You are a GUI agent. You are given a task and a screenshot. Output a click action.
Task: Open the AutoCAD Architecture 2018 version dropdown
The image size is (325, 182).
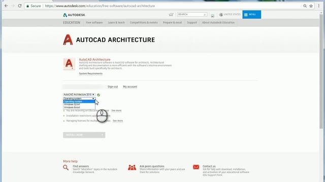[79, 95]
